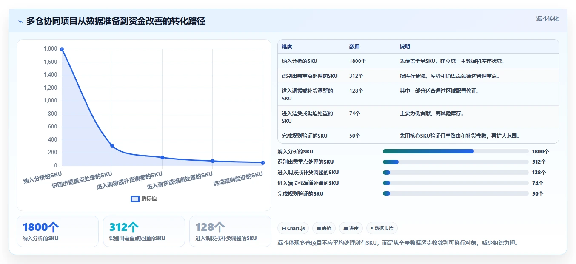The width and height of the screenshot is (576, 264).
Task: Click the chart point for 进入清货或渠道处置的SKU
Action: coord(213,161)
